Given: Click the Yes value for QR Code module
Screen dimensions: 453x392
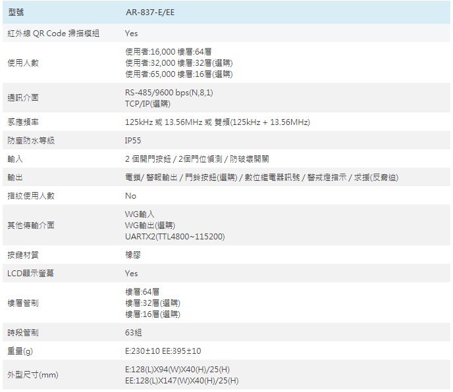Looking at the screenshot, I should tap(131, 34).
